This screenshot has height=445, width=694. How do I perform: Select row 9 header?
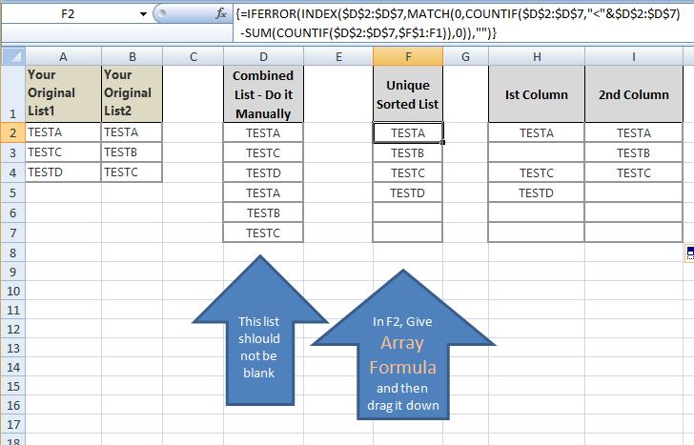[13, 272]
